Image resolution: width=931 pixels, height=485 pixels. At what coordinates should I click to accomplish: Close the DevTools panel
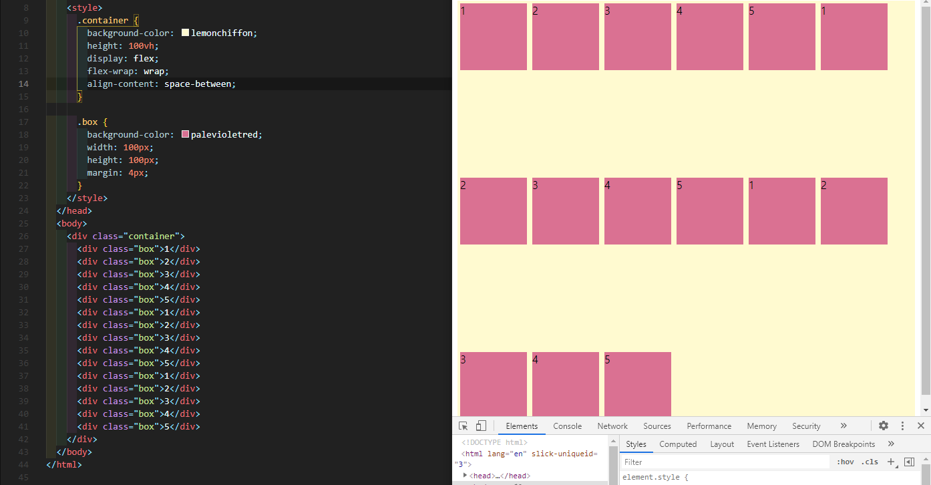coord(920,426)
